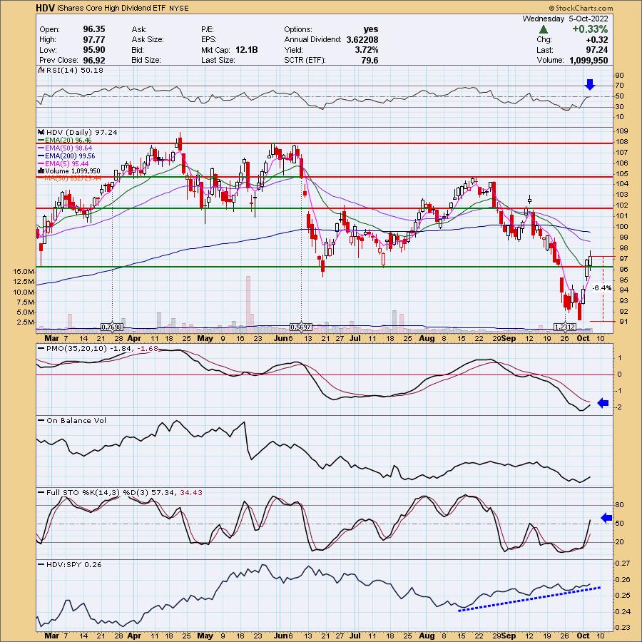Click the RSI(14) 50.18 panel label

click(x=74, y=70)
